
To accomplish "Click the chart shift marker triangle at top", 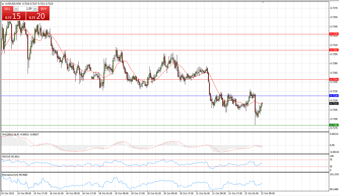I will pyautogui.click(x=263, y=2).
